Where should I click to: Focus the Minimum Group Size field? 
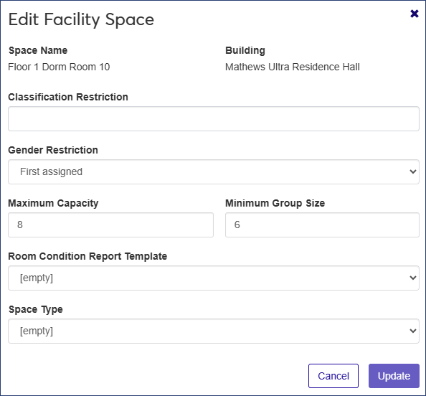[322, 225]
